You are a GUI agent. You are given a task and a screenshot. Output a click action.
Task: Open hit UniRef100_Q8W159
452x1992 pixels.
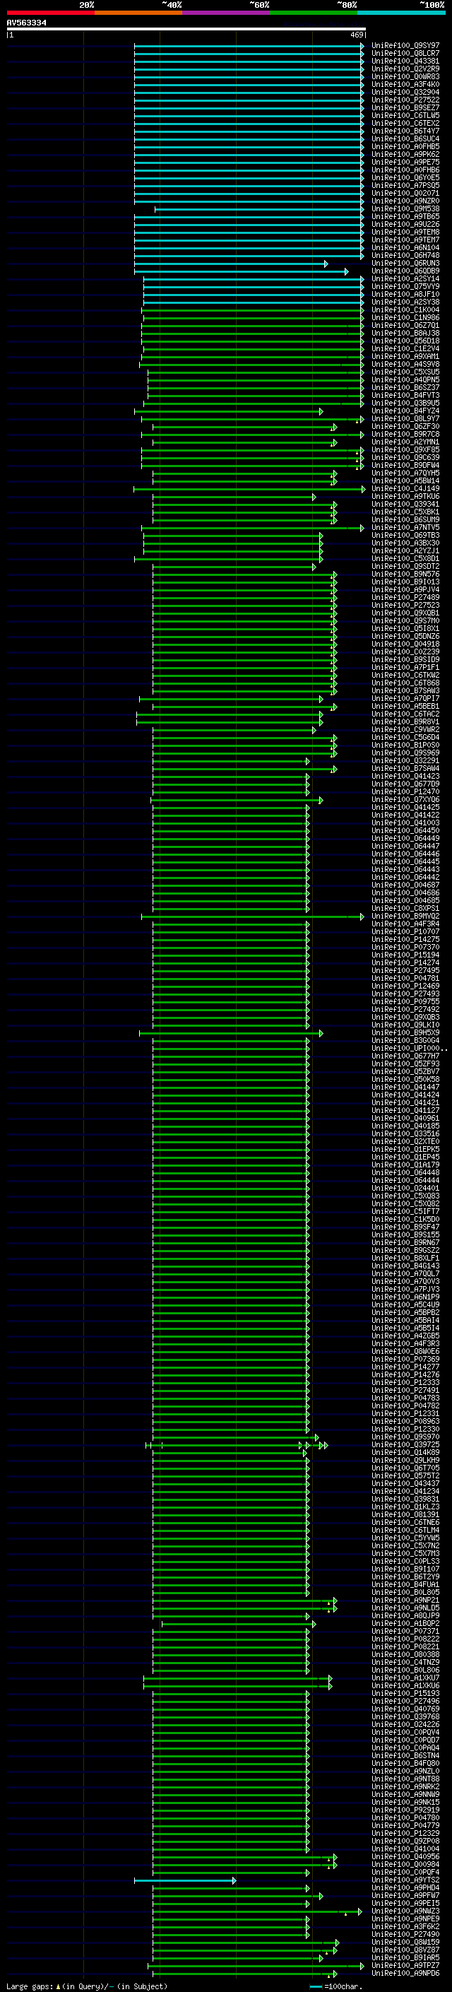point(405,1942)
